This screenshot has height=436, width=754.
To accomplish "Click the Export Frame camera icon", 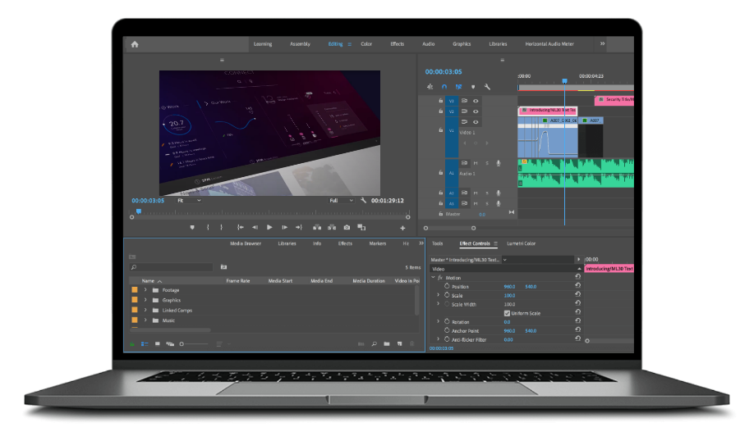I will point(347,227).
